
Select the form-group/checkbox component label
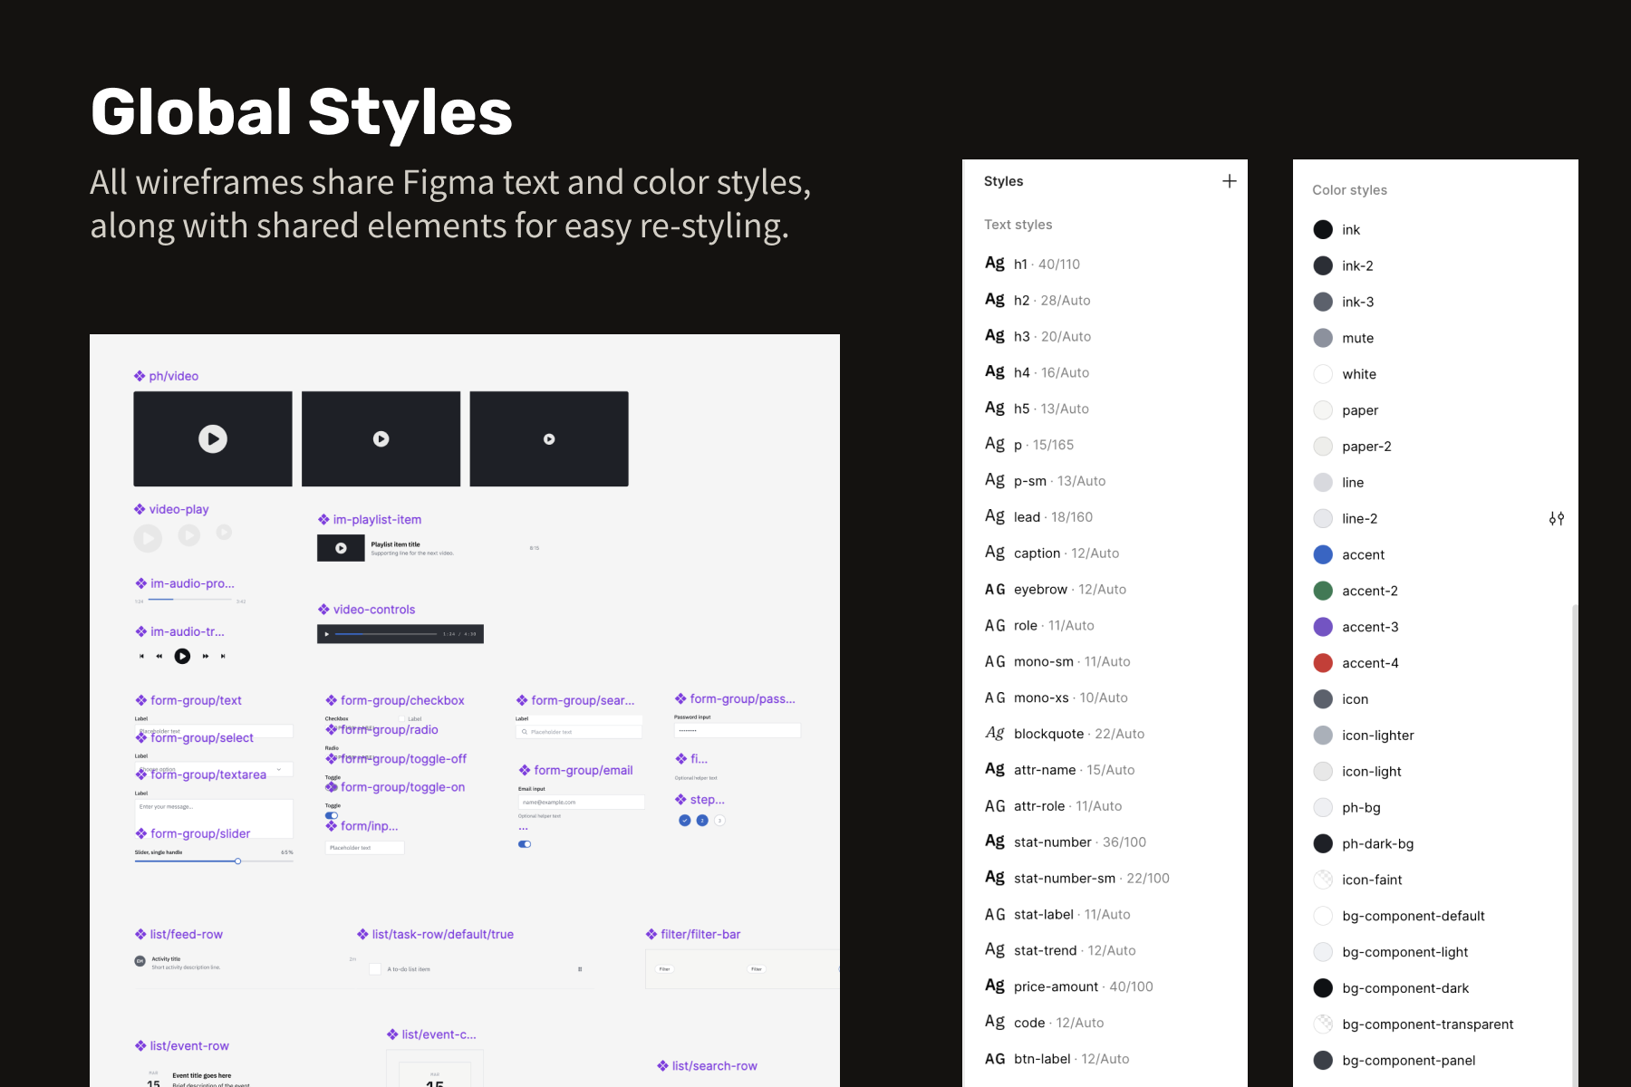click(x=395, y=700)
